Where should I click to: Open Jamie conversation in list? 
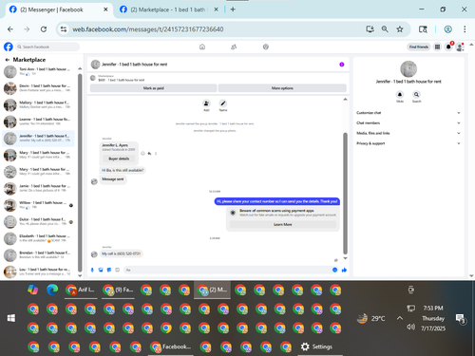[38, 188]
